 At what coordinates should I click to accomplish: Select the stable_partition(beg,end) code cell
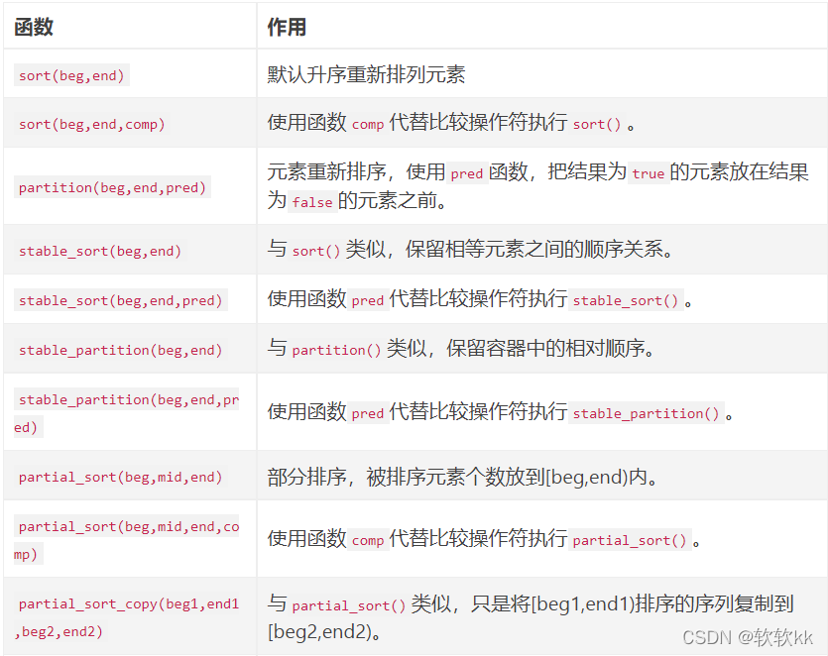tap(121, 350)
